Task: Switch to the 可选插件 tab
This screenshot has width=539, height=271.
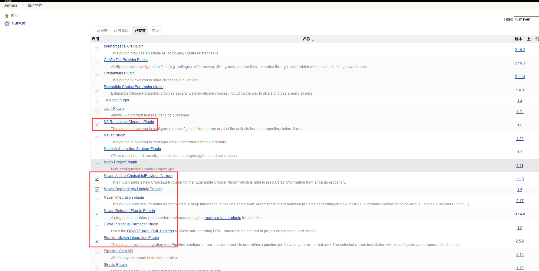Action: [121, 31]
